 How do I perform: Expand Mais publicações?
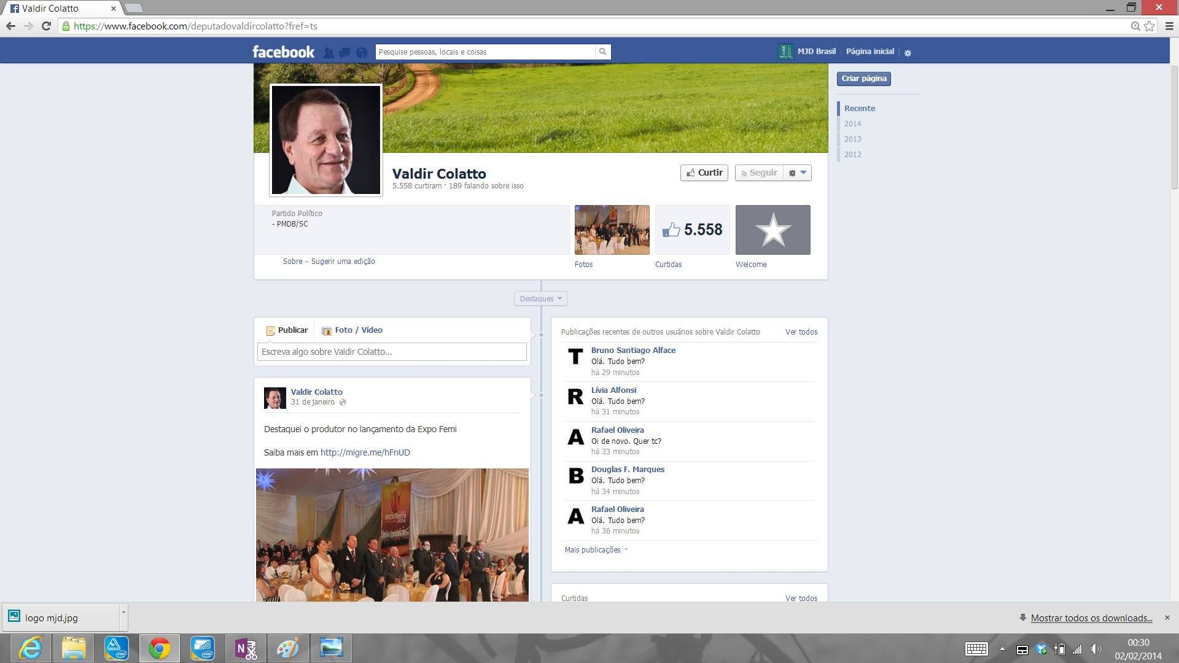click(x=596, y=550)
